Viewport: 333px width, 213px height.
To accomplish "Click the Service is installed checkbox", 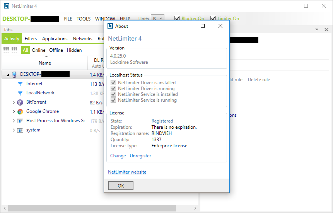I will point(113,94).
